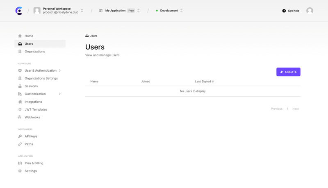Select Users in the sidebar
The image size is (328, 188).
pyautogui.click(x=40, y=44)
